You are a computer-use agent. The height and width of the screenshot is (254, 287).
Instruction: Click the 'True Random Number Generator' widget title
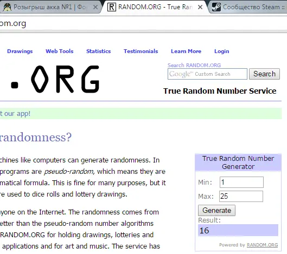click(238, 162)
